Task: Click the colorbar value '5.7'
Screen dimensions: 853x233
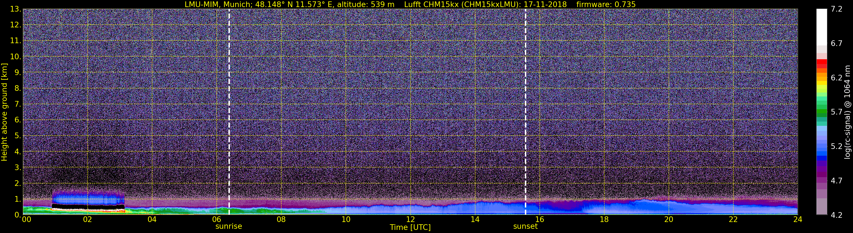Action: (x=837, y=112)
